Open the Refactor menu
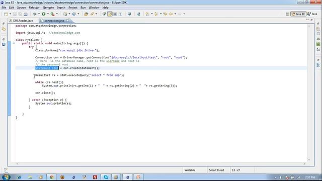Screen dimensions: 322x181 coord(34,8)
